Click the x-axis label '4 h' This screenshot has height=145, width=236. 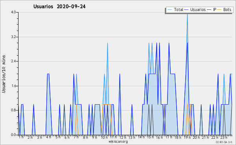48,137
